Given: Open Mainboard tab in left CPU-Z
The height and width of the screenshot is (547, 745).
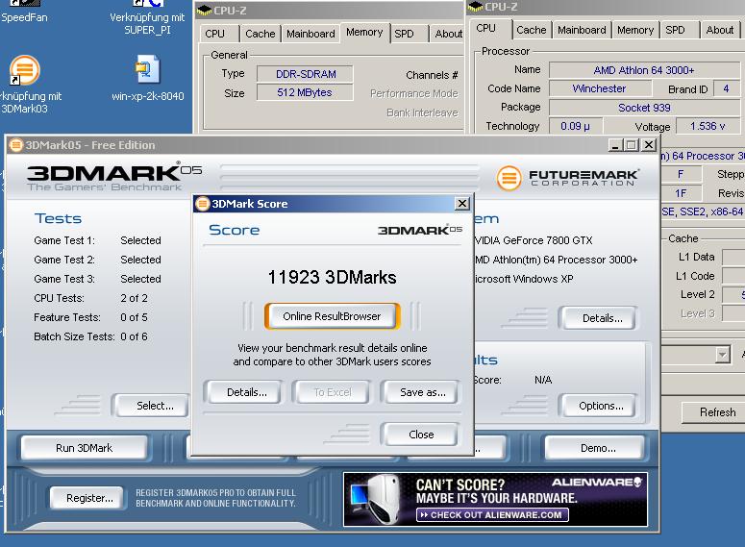Looking at the screenshot, I should [310, 34].
